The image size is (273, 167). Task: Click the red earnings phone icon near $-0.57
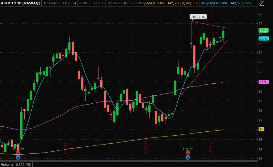(188, 153)
